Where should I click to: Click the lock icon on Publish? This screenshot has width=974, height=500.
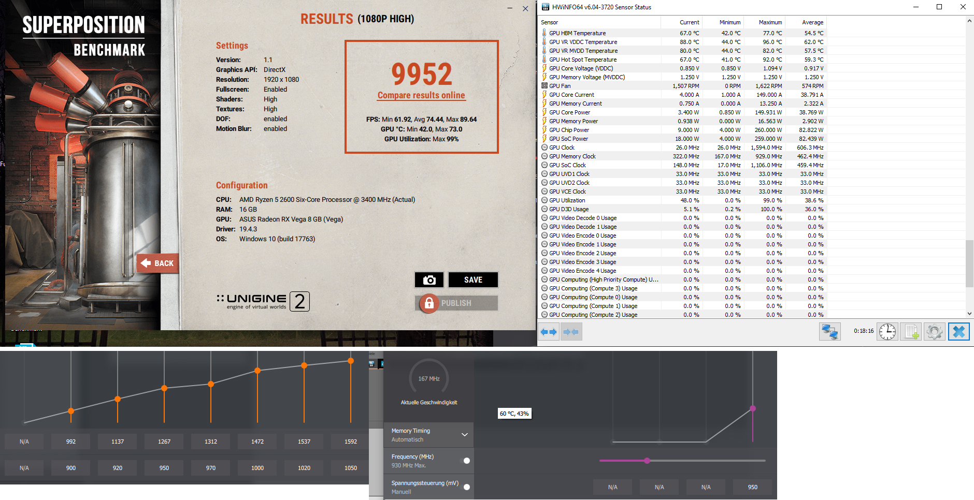click(x=429, y=303)
